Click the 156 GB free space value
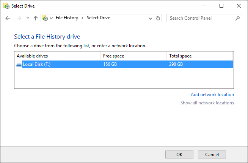The height and width of the screenshot is (163, 248). click(110, 64)
